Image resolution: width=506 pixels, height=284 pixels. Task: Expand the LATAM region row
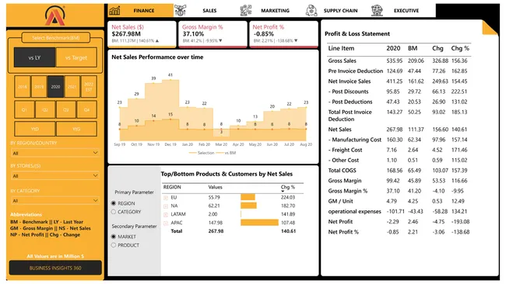[166, 214]
